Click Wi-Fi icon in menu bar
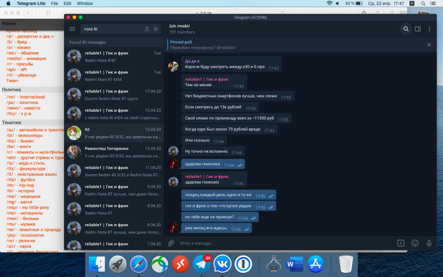 point(329,3)
